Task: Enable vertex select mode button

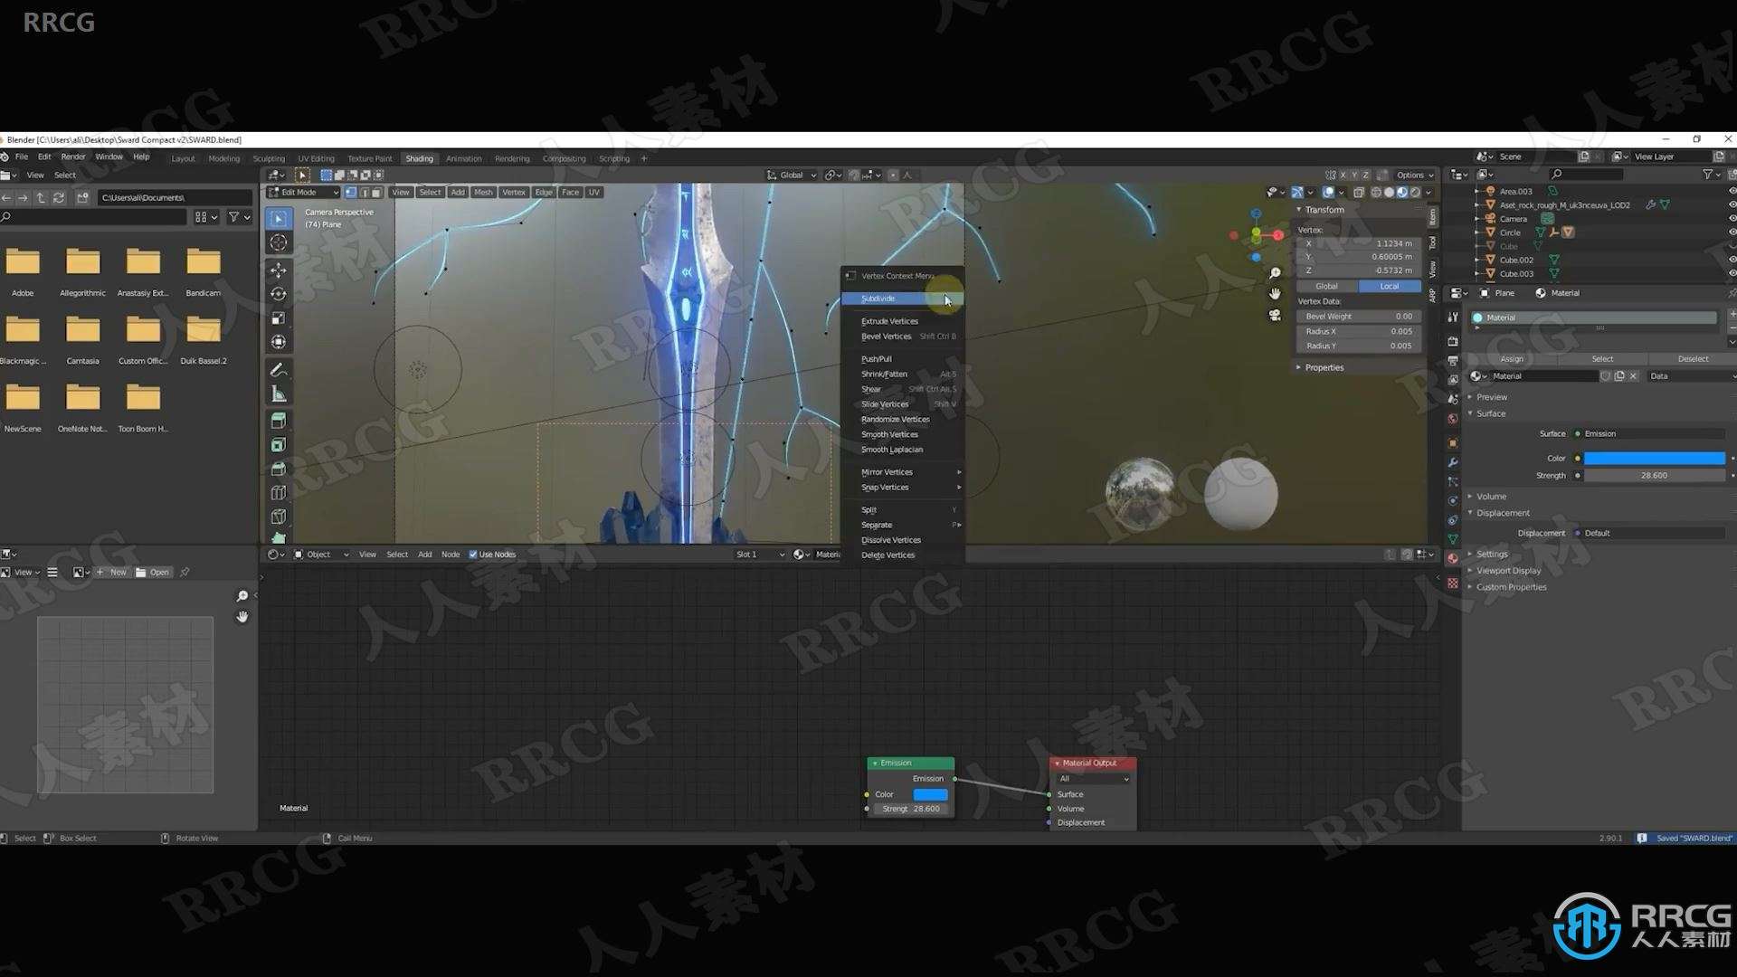Action: point(351,193)
